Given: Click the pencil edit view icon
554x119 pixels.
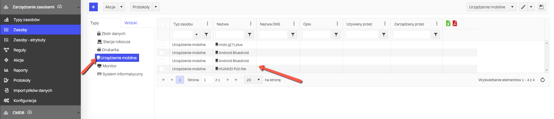Looking at the screenshot, I should click(x=523, y=7).
